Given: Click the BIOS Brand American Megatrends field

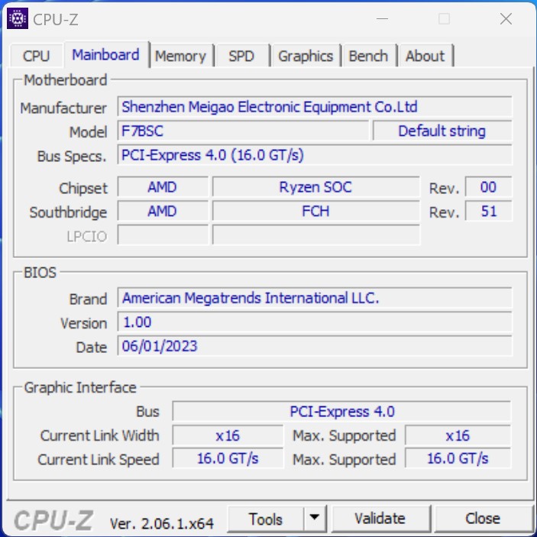Looking at the screenshot, I should point(315,298).
